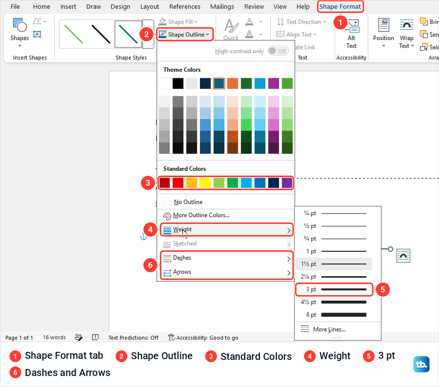
Task: Select the Shape Format tab
Action: (x=340, y=7)
